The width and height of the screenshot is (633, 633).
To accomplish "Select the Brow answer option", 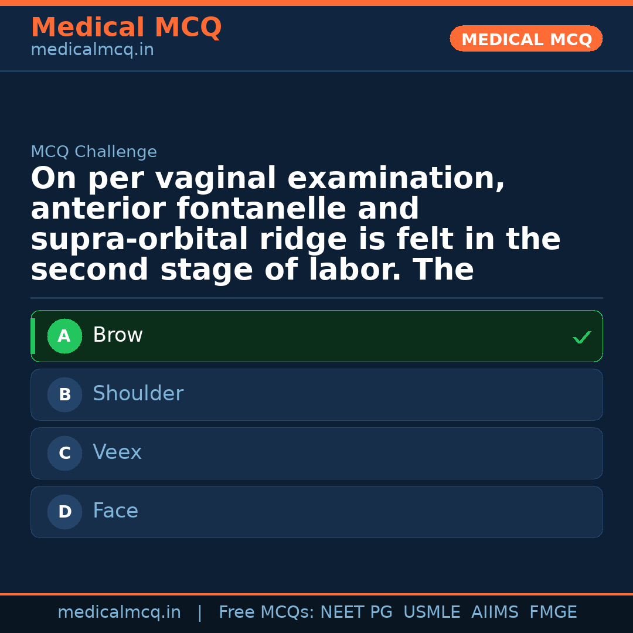I will click(316, 336).
